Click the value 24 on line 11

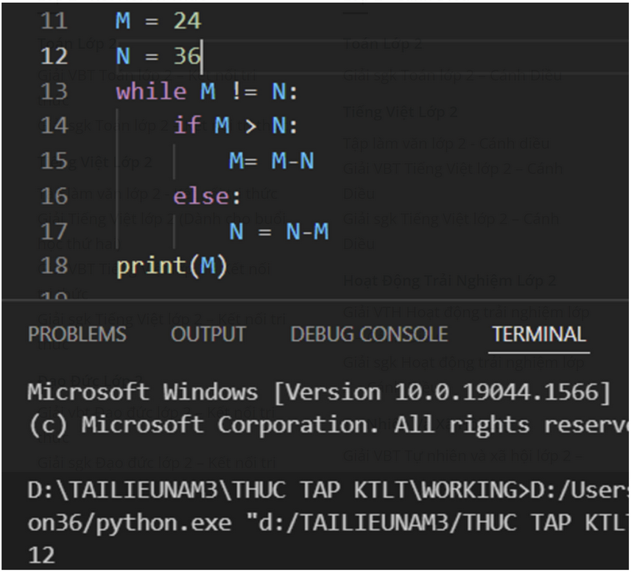pyautogui.click(x=187, y=21)
